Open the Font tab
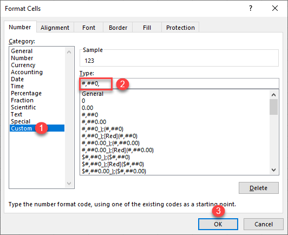The image size is (288, 235). 89,28
